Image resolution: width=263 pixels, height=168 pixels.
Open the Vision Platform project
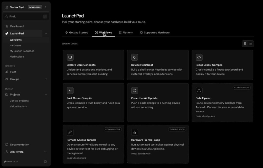(18, 107)
